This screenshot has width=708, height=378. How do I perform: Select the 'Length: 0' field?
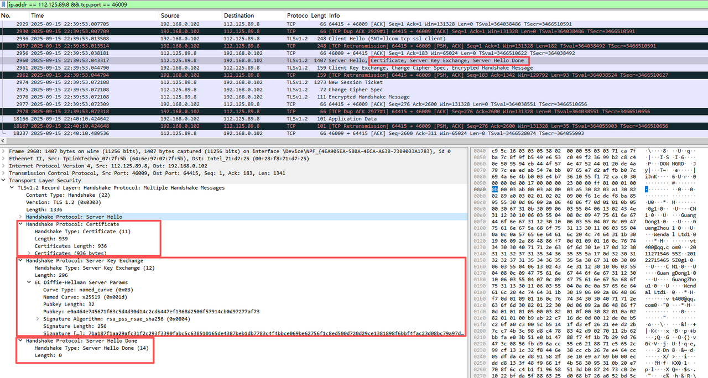pos(48,355)
